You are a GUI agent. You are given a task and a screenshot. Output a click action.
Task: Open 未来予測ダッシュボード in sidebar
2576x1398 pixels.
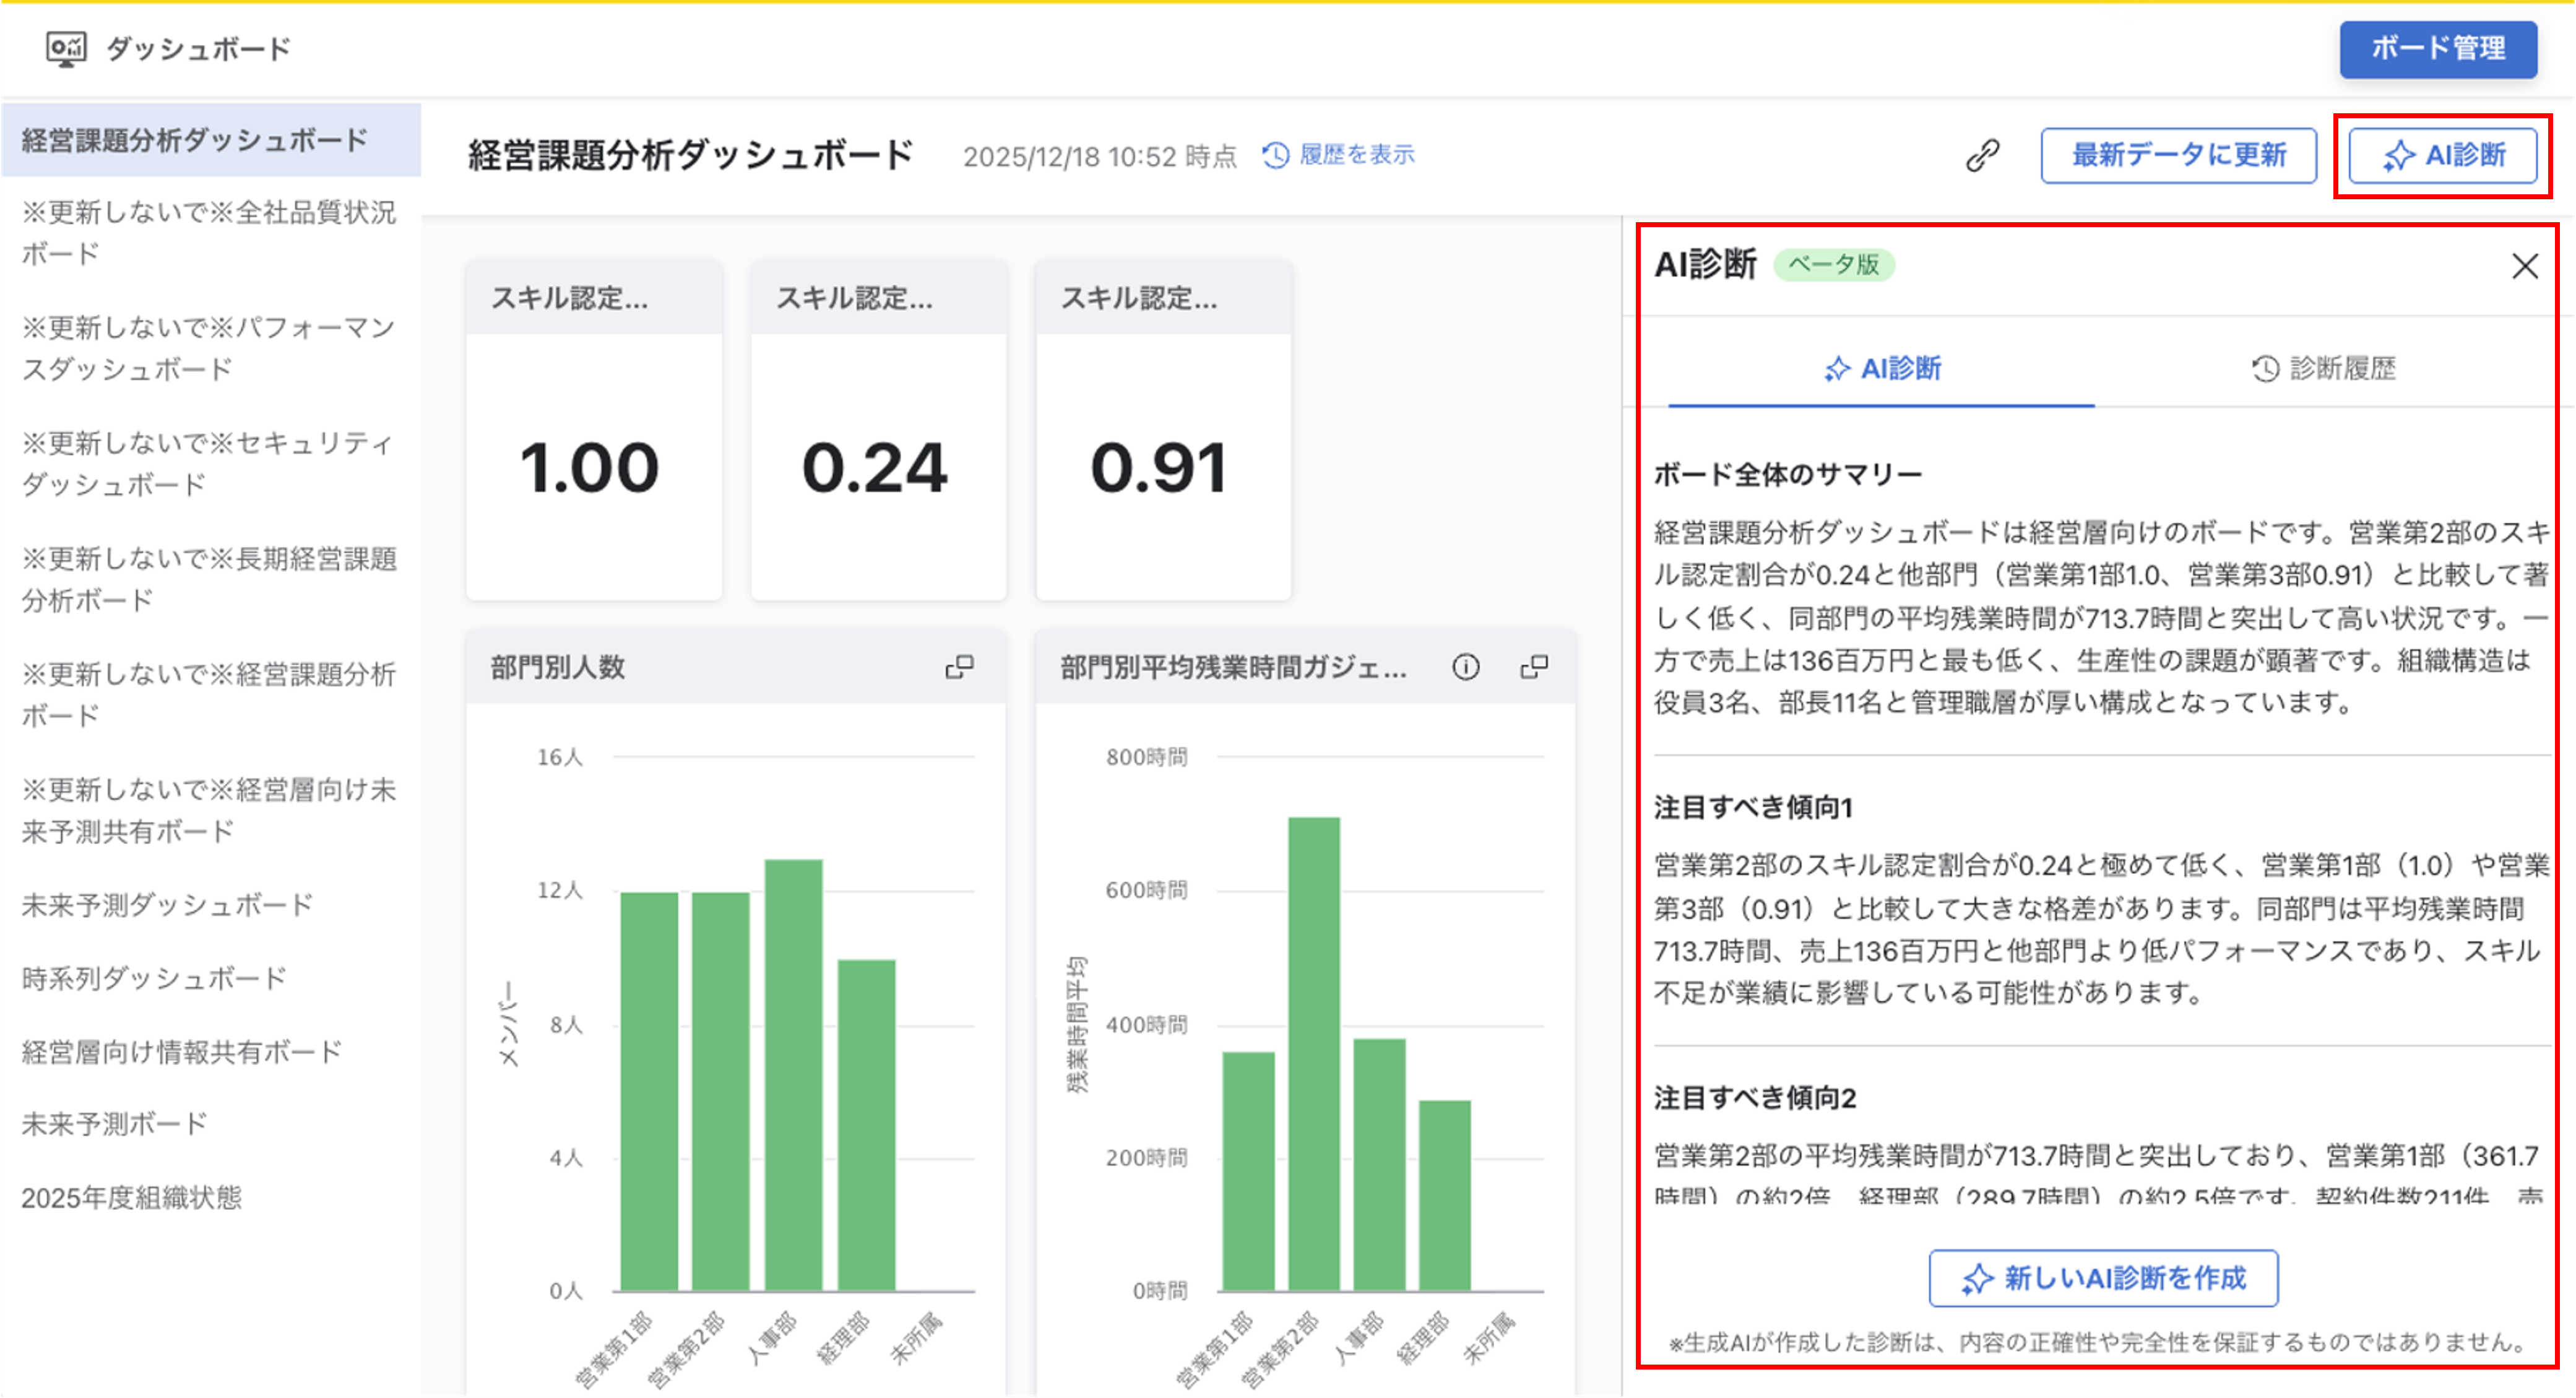pyautogui.click(x=167, y=905)
